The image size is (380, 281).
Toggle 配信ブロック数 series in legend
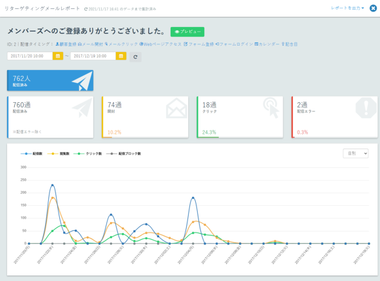[124, 154]
